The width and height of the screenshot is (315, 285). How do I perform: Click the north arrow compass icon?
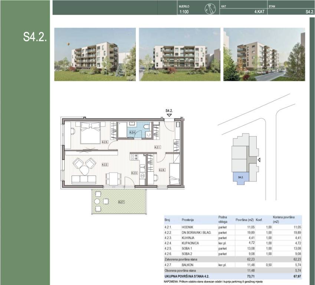pyautogui.click(x=210, y=9)
